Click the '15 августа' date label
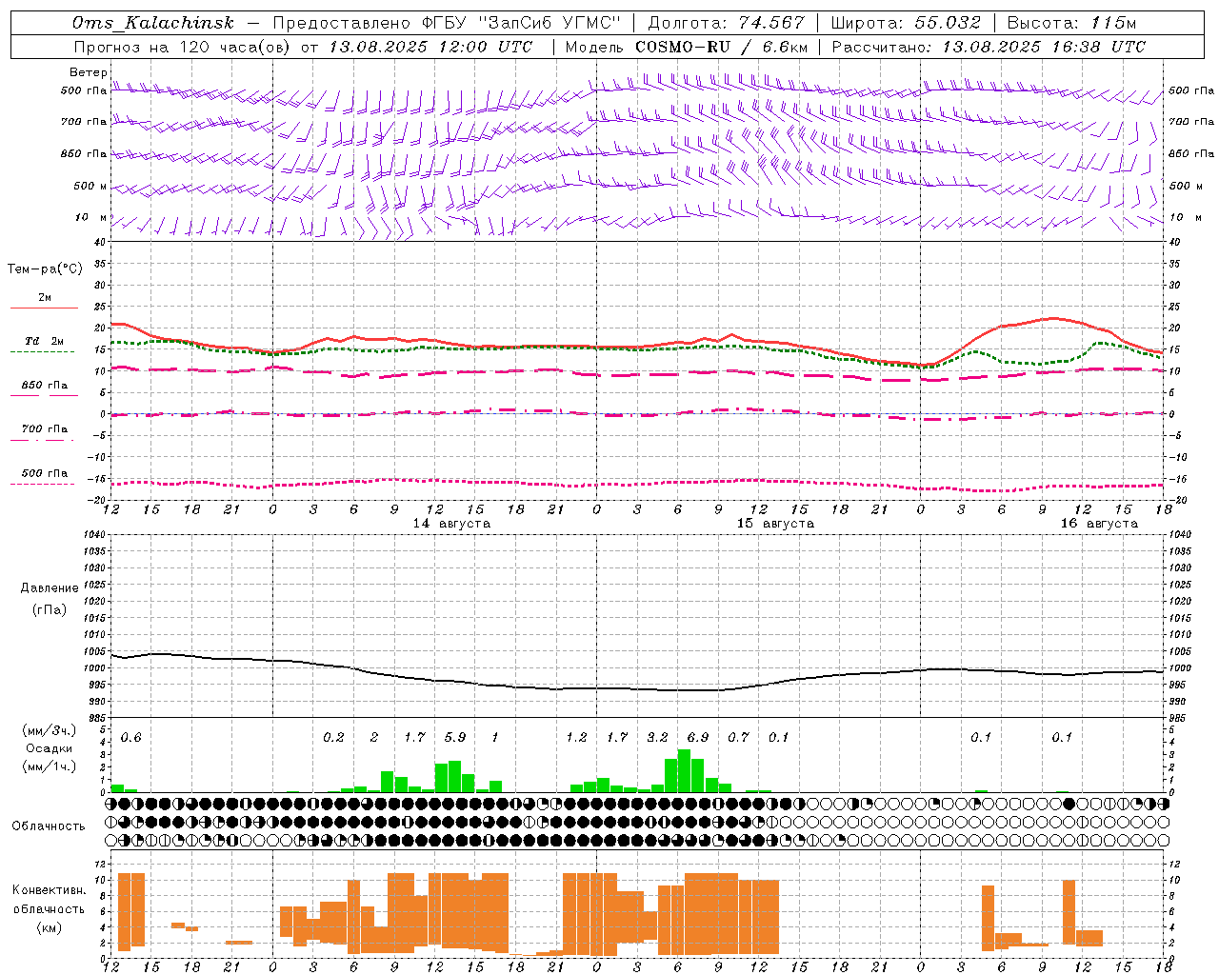This screenshot has width=1219, height=975. [x=775, y=524]
